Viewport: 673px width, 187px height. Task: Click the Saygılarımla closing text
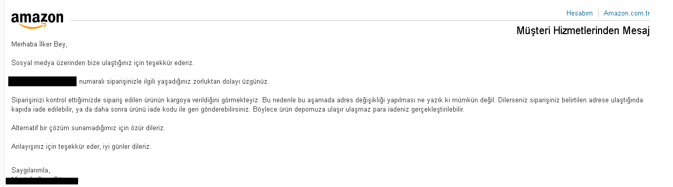click(31, 170)
